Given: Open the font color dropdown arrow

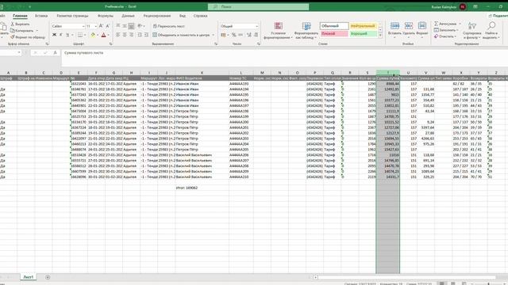Looking at the screenshot, I should pyautogui.click(x=108, y=35).
